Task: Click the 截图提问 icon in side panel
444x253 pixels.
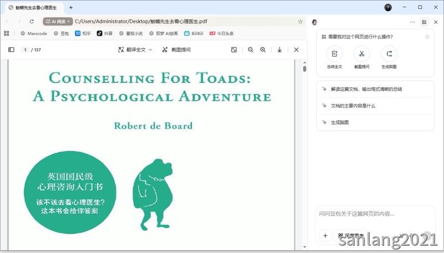Action: point(362,54)
